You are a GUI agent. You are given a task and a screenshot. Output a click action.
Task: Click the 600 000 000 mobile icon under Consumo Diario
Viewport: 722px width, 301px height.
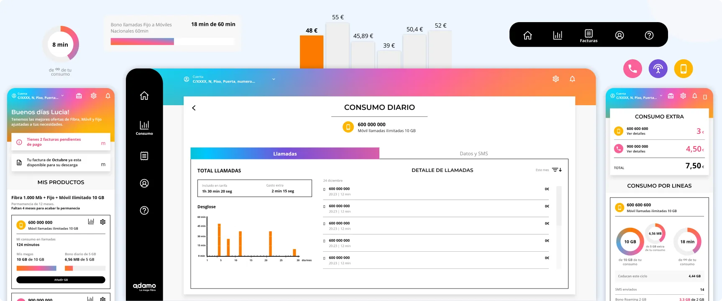(348, 127)
